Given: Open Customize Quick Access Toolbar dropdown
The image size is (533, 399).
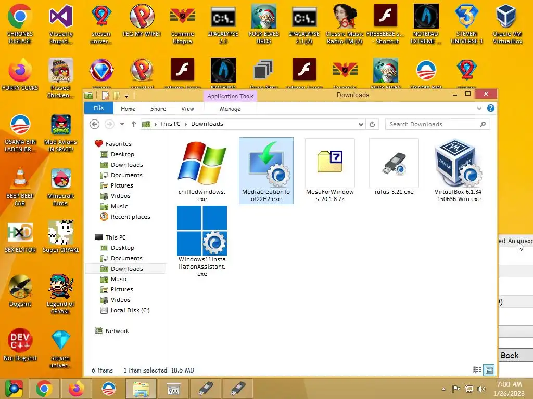Looking at the screenshot, I should pos(126,96).
